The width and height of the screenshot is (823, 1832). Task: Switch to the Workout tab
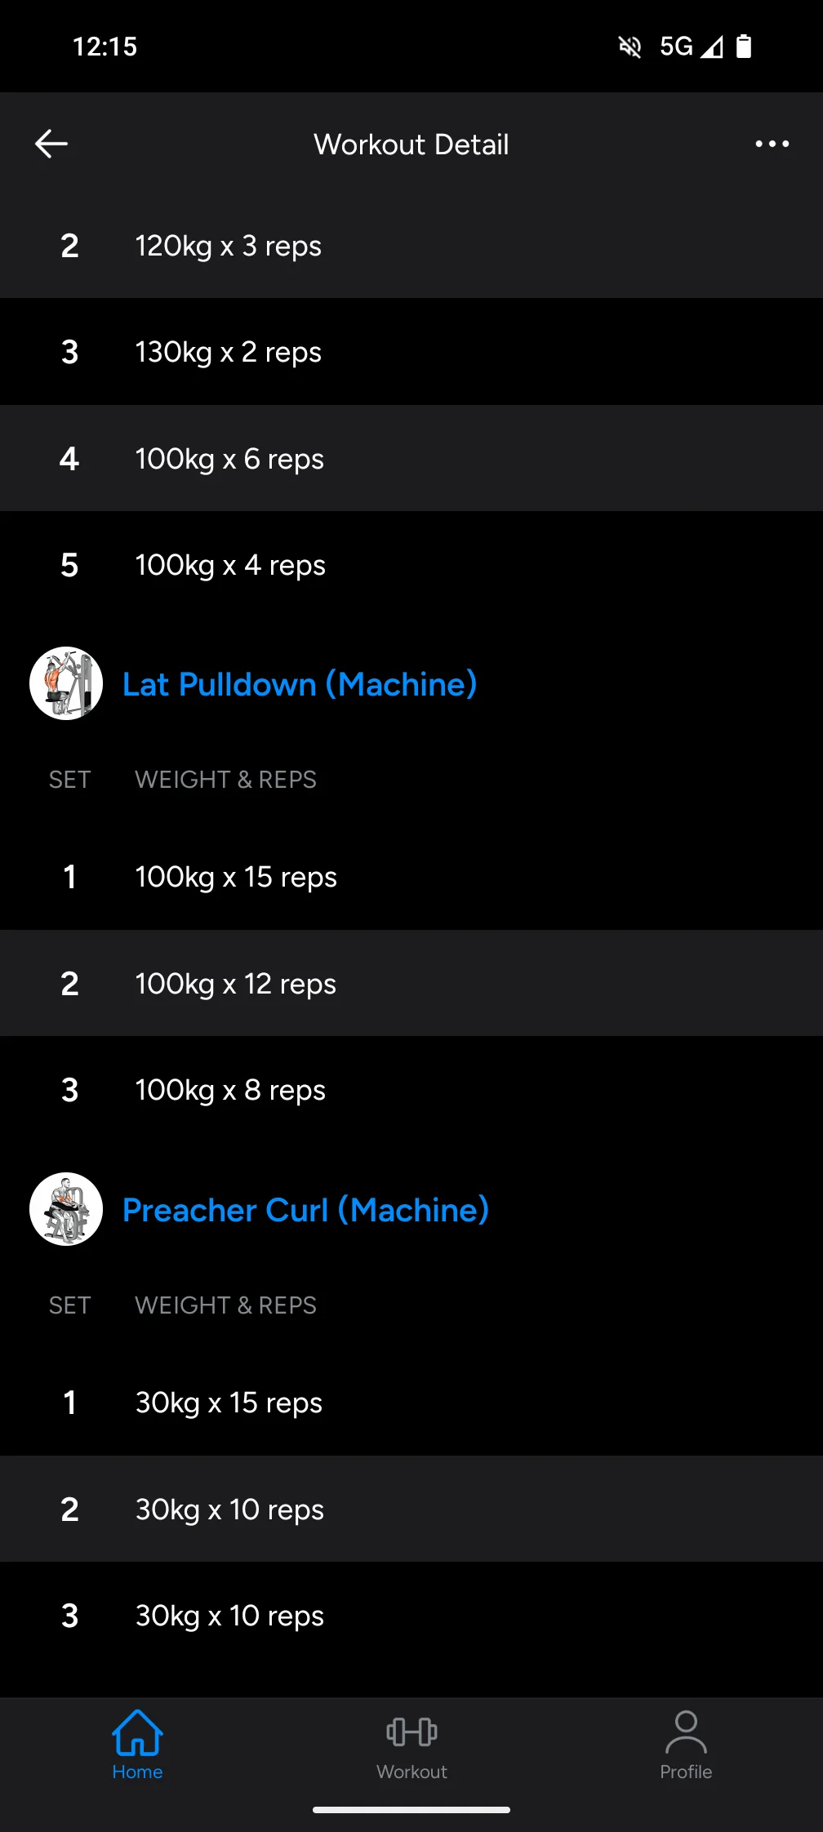click(411, 1744)
